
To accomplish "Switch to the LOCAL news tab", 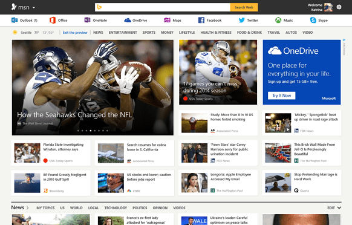I will (93, 208).
